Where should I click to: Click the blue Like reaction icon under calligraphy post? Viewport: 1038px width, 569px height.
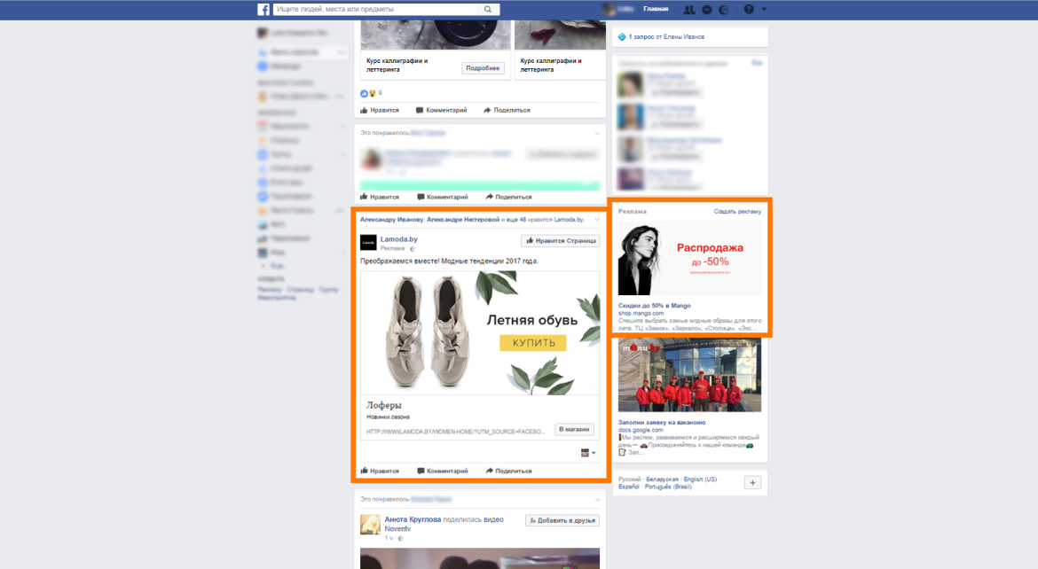(364, 93)
